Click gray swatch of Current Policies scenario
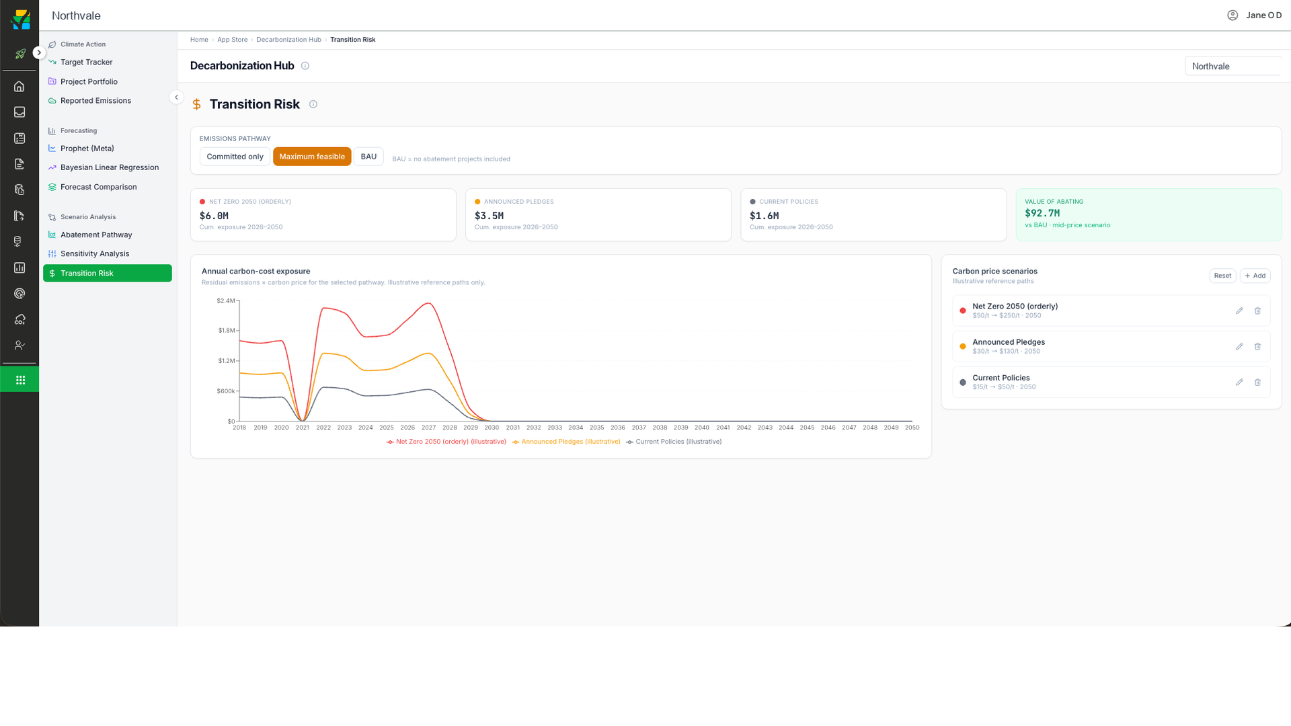Image resolution: width=1291 pixels, height=726 pixels. click(963, 382)
